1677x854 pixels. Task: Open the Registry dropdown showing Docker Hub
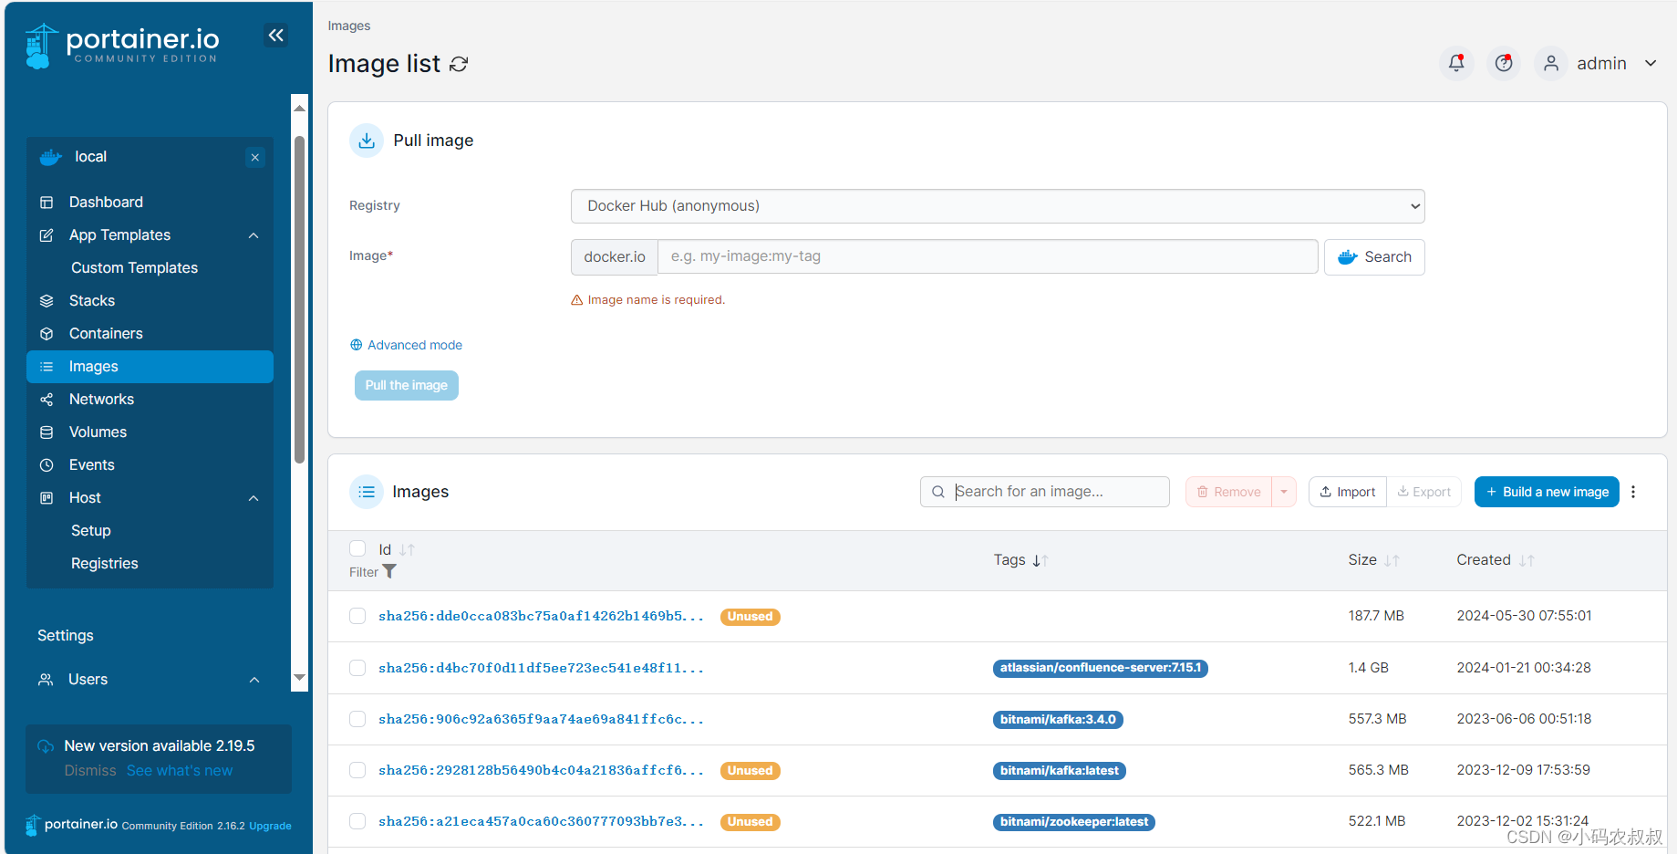point(998,206)
